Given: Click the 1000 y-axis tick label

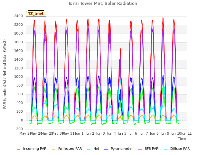Looking at the screenshot, I should coord(19,77).
